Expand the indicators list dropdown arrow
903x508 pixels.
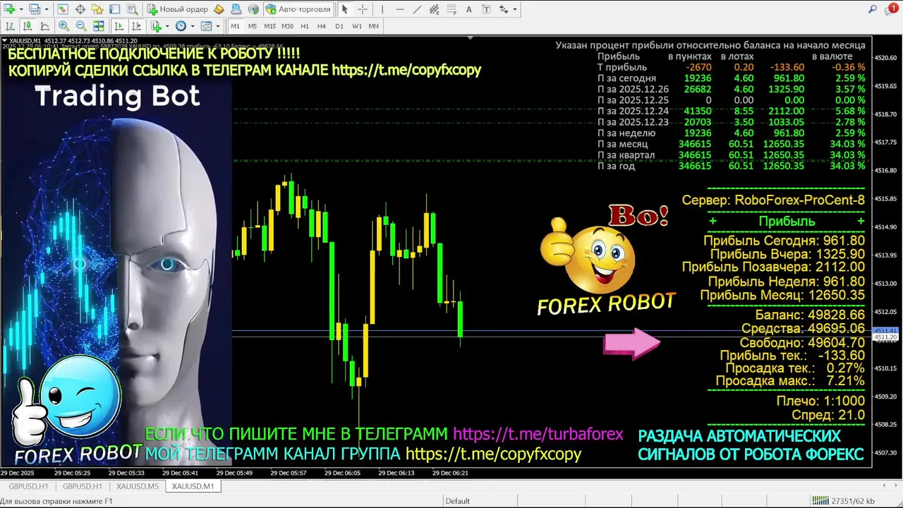coord(167,26)
